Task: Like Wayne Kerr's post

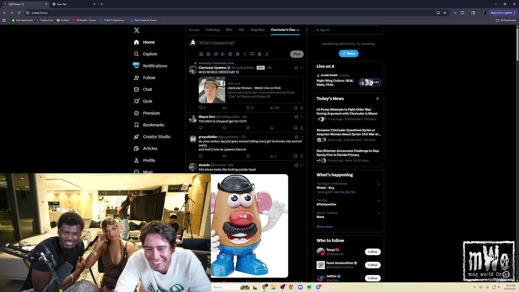Action: (248, 128)
